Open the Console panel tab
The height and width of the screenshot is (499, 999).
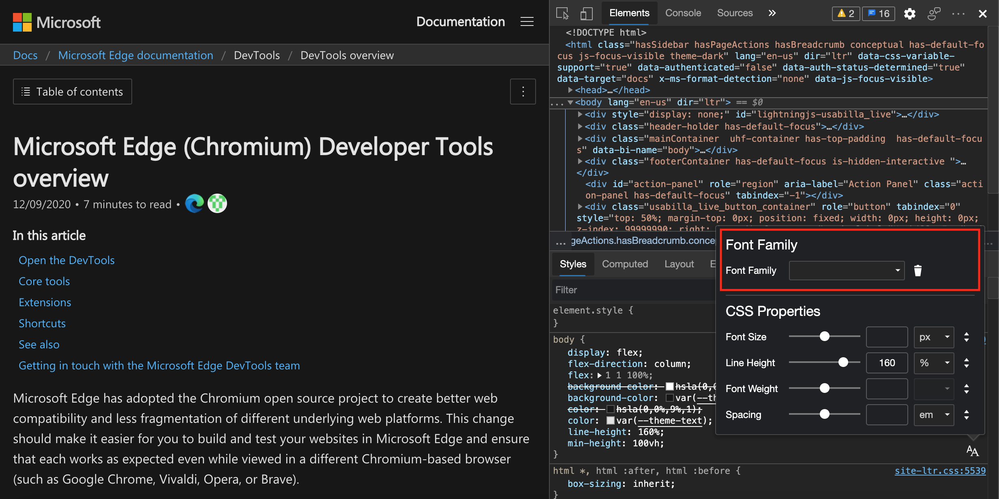point(683,12)
